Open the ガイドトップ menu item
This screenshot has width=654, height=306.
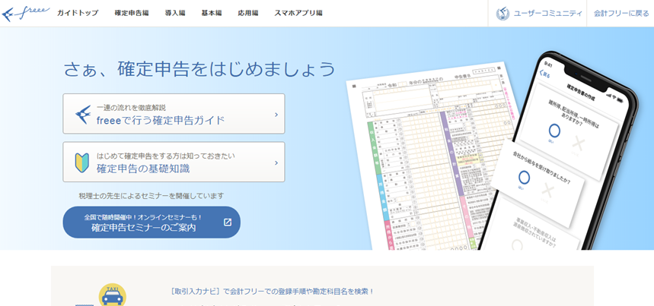pos(78,13)
